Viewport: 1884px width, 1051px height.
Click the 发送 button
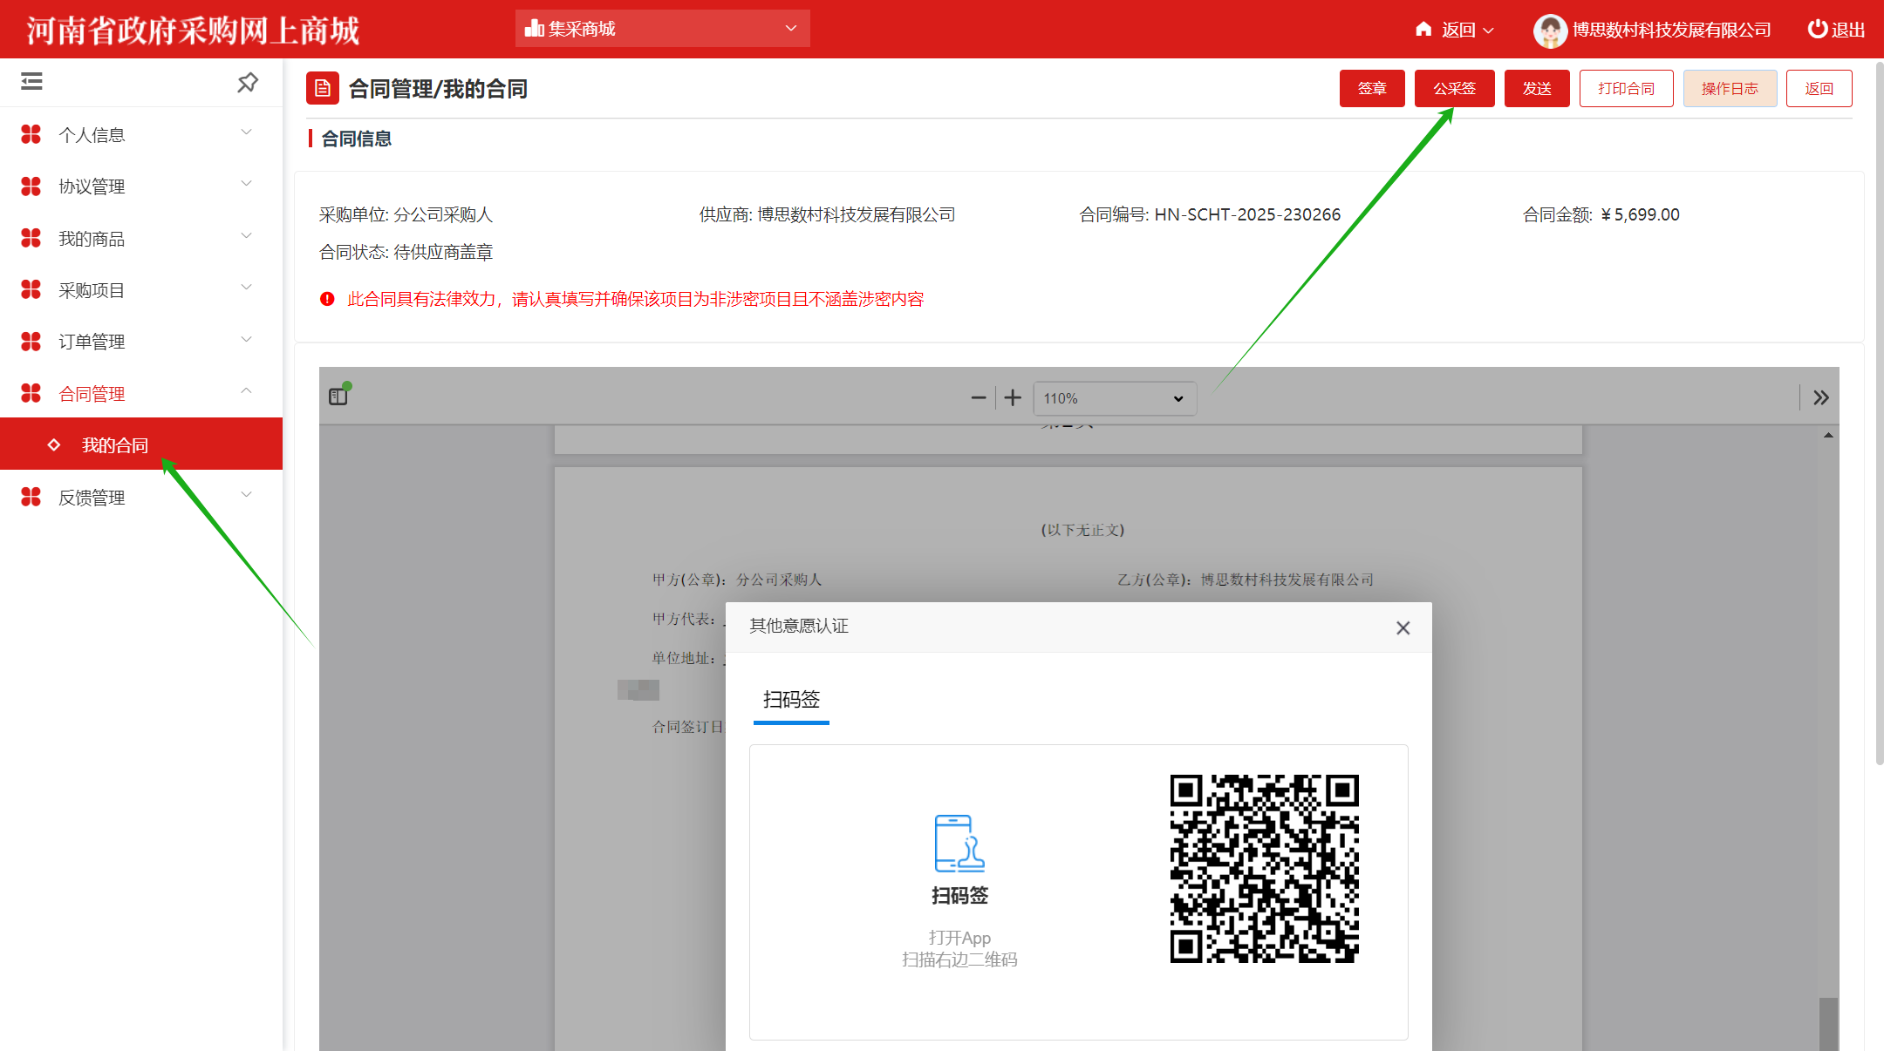point(1537,88)
